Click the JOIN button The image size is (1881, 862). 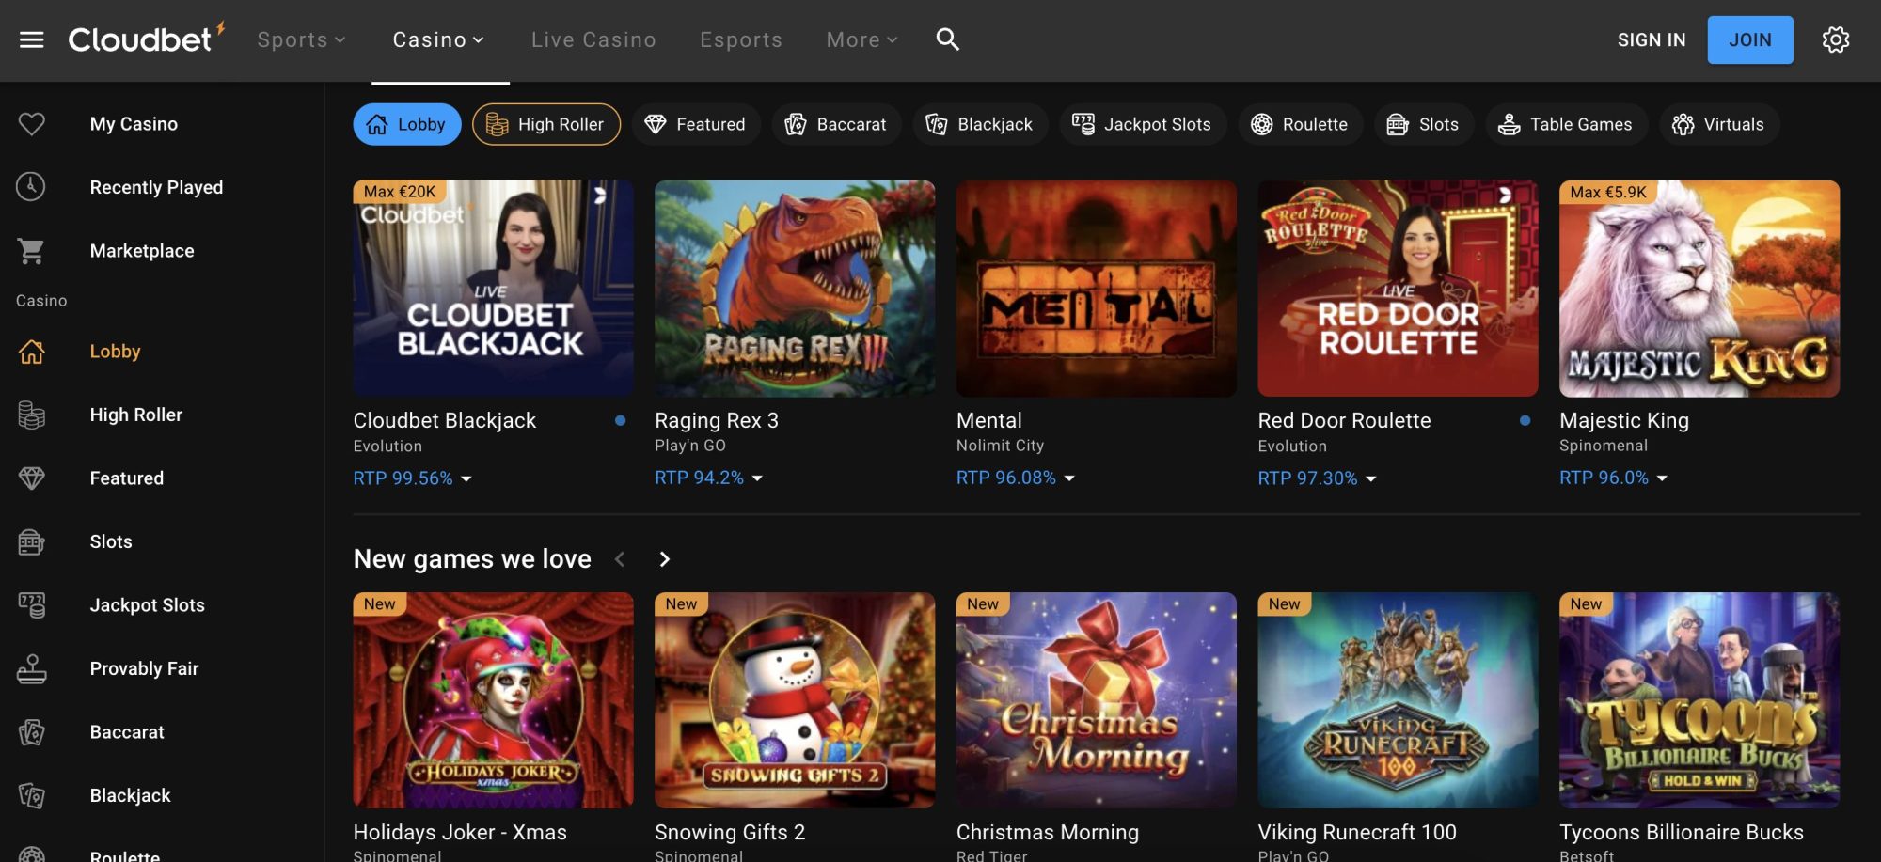[x=1749, y=39]
